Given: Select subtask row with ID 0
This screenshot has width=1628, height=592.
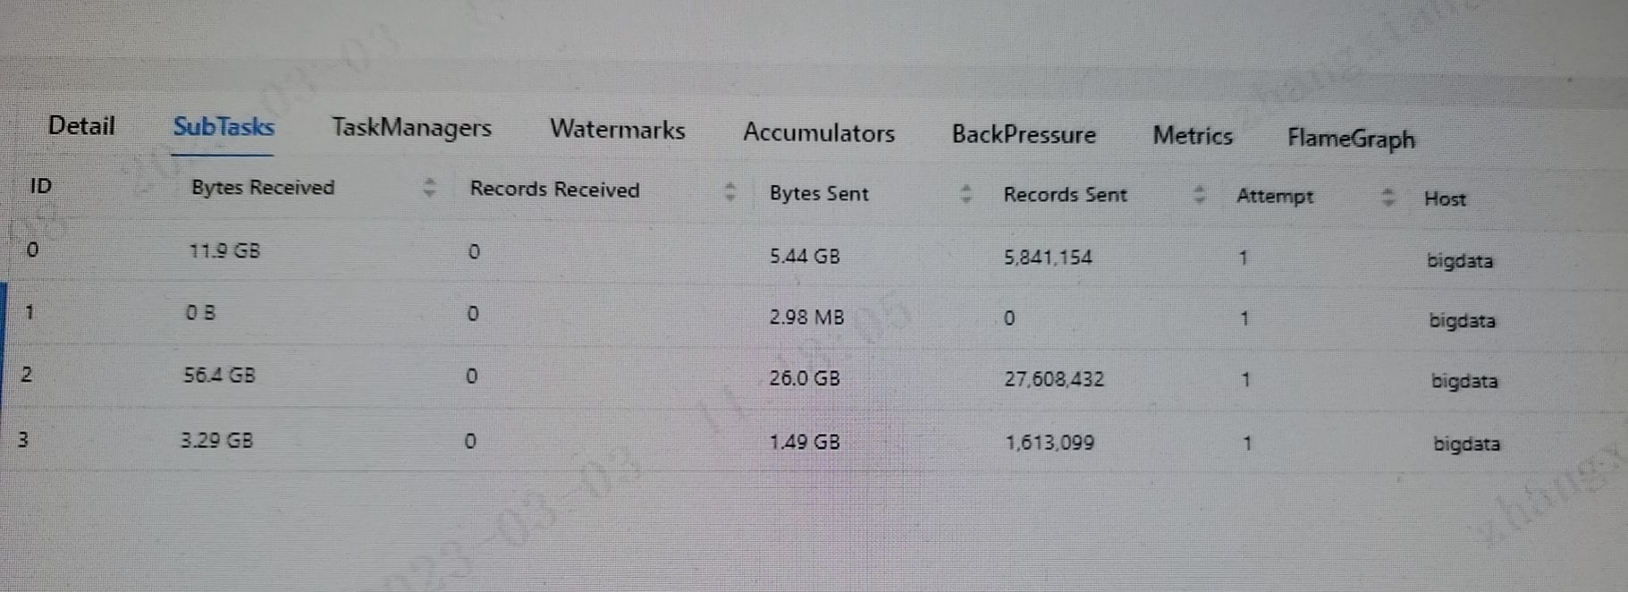Looking at the screenshot, I should coord(814,255).
